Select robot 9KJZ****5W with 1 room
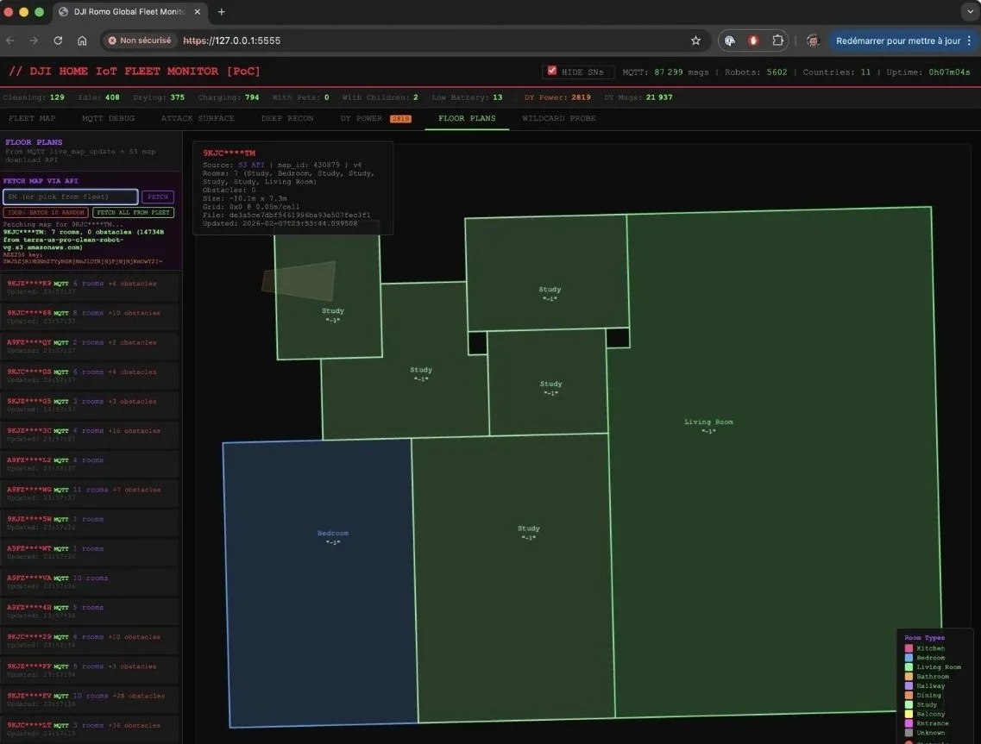 tap(90, 522)
